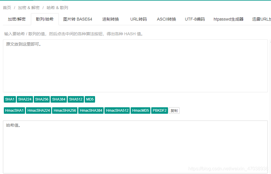Compute hash with SHA1 button
The height and width of the screenshot is (174, 271).
coord(10,99)
